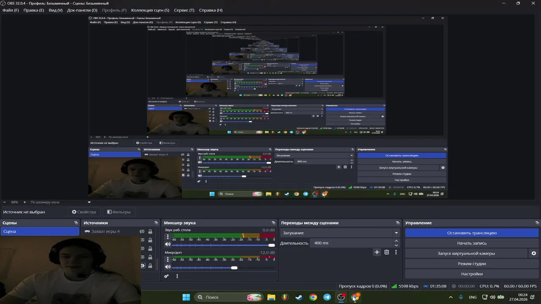Hide the source with the visible eye
Screen dimensions: 541x304
(x=142, y=266)
